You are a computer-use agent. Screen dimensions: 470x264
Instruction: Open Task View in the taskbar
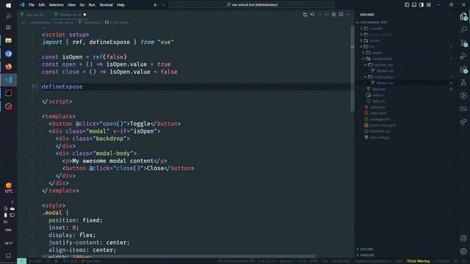tap(8, 28)
